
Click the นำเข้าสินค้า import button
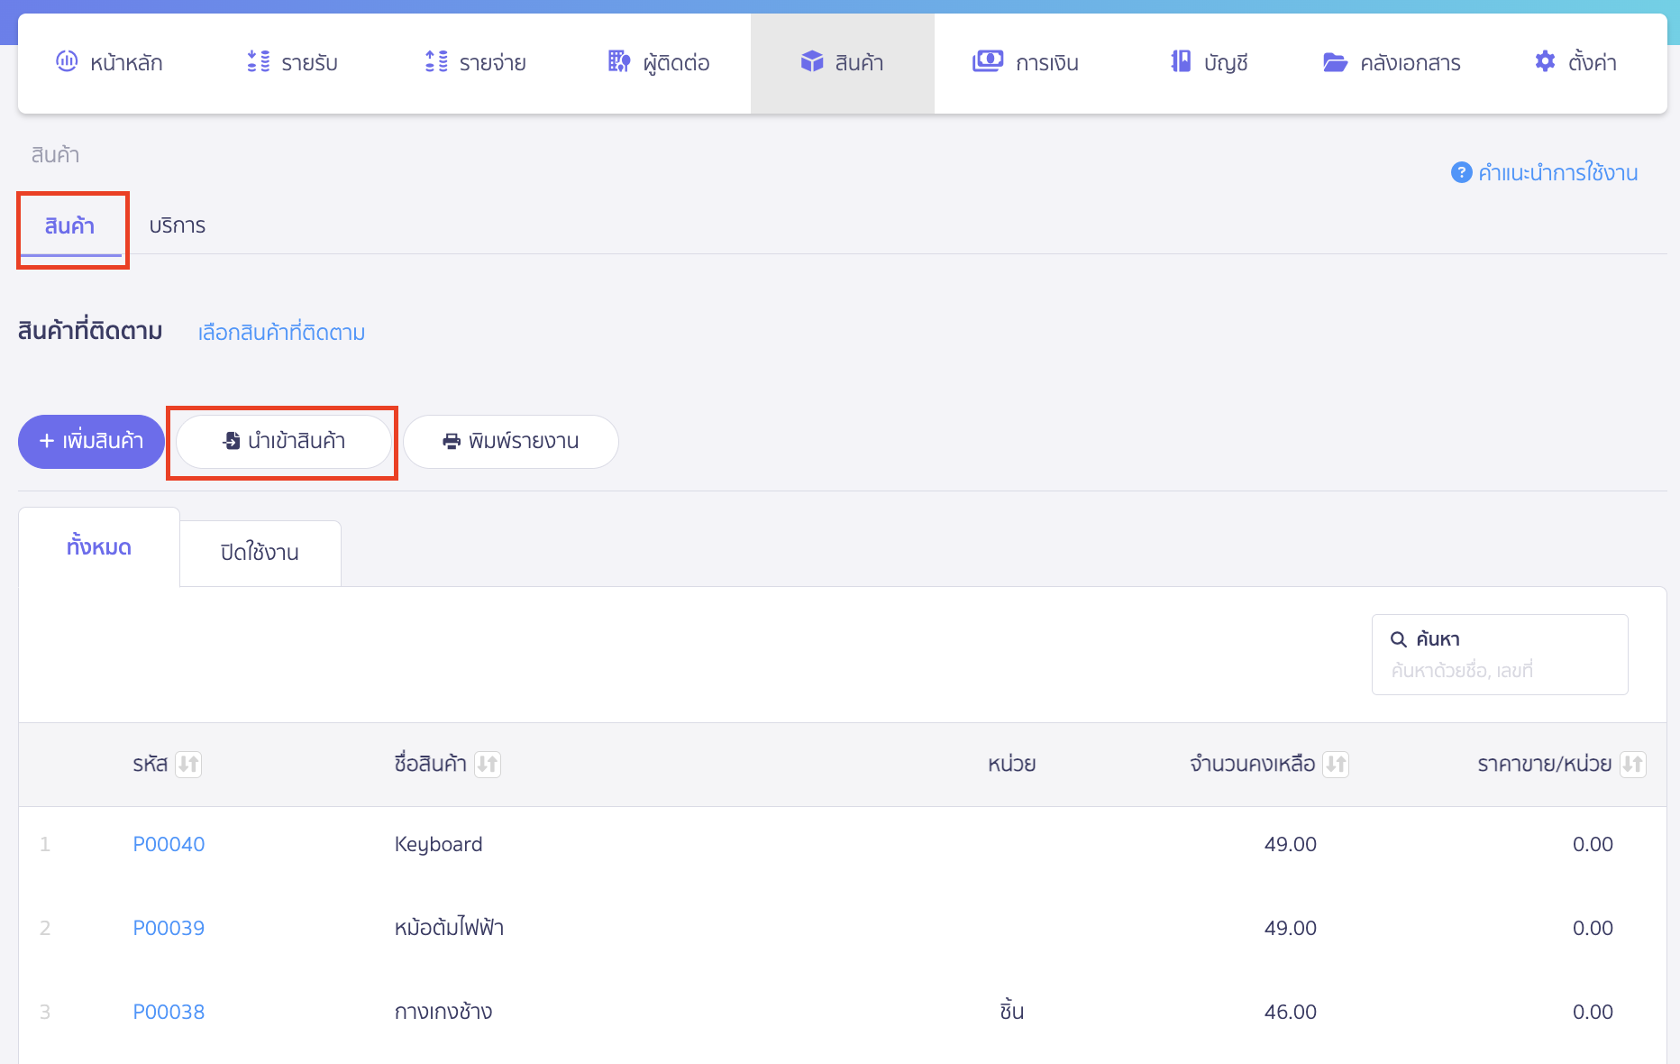(283, 442)
